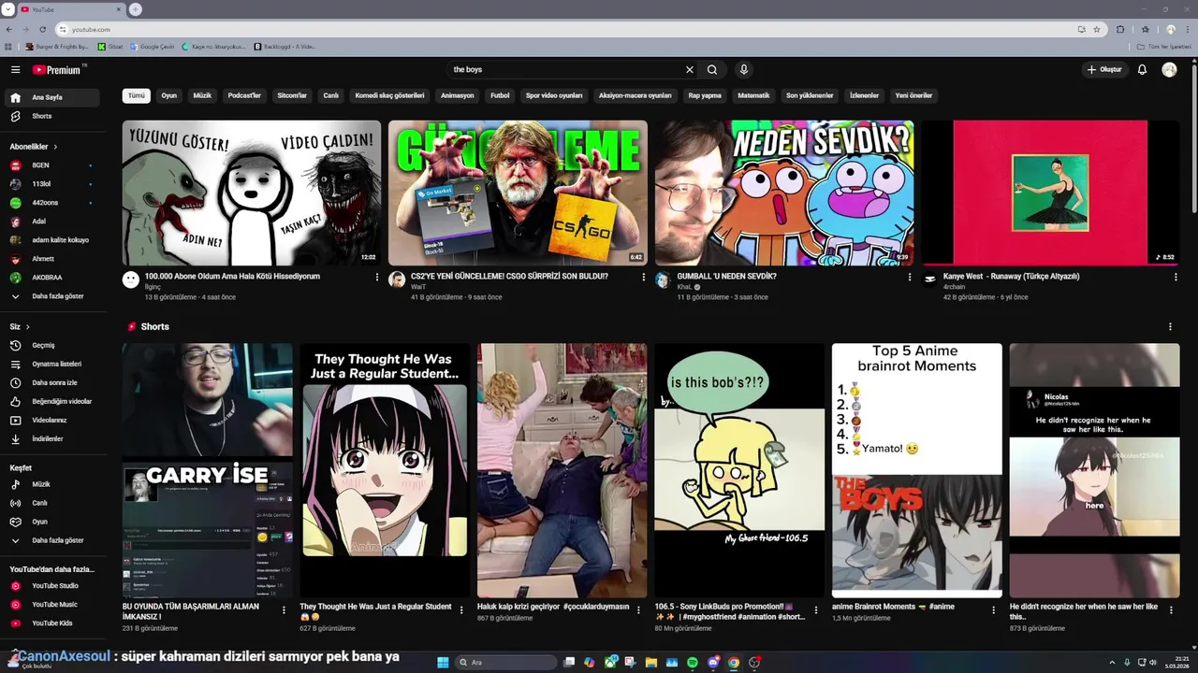Show hidden system tray icons
Viewport: 1198px width, 673px height.
(x=1113, y=663)
